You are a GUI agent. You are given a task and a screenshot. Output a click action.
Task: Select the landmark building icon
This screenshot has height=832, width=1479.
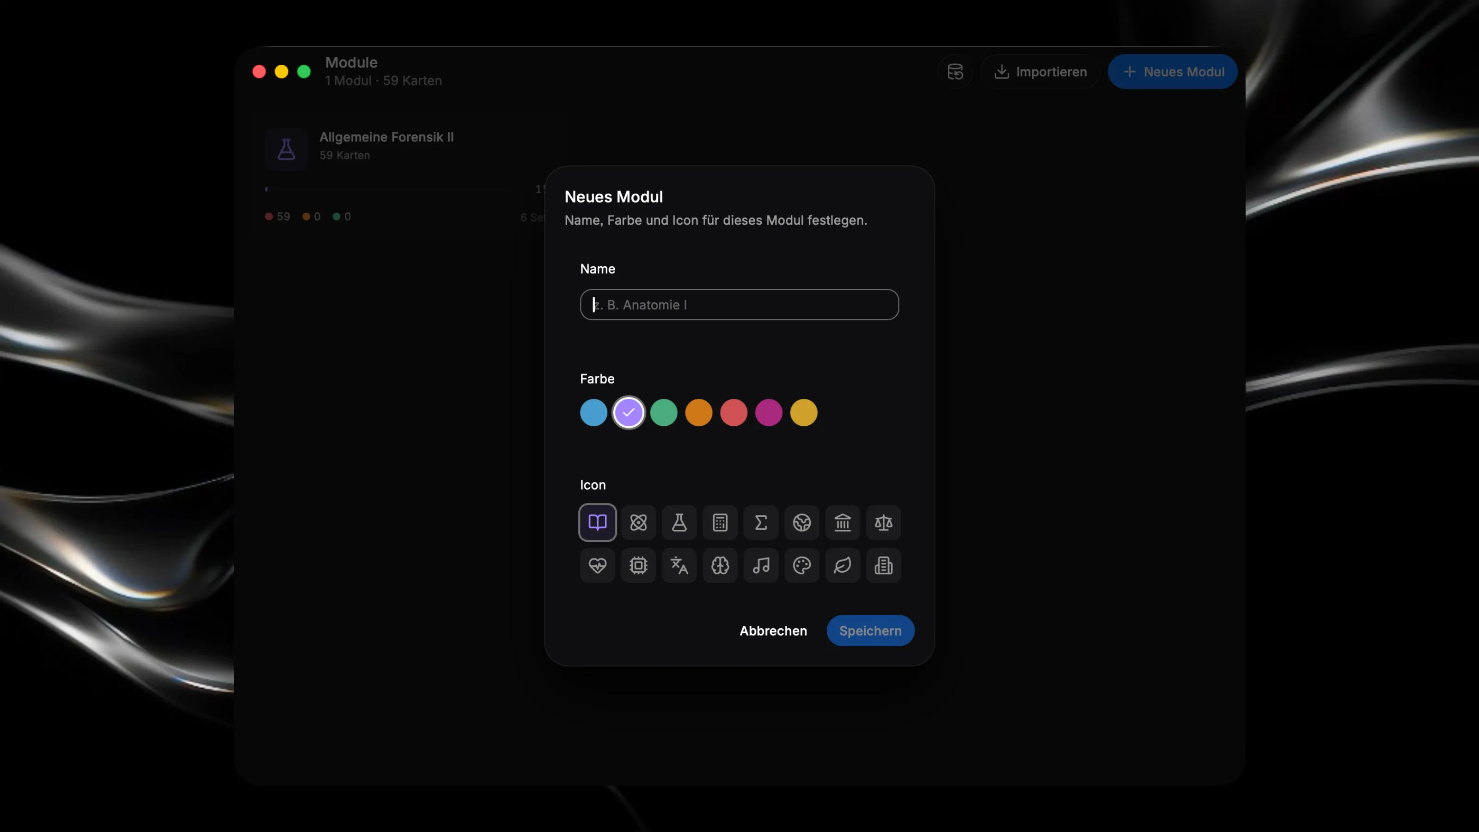coord(842,522)
